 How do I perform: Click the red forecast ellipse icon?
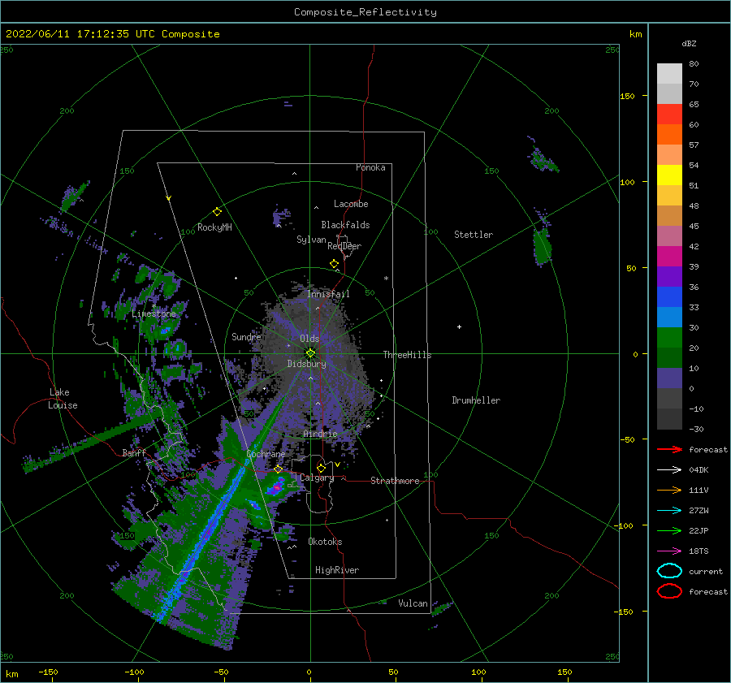click(669, 591)
